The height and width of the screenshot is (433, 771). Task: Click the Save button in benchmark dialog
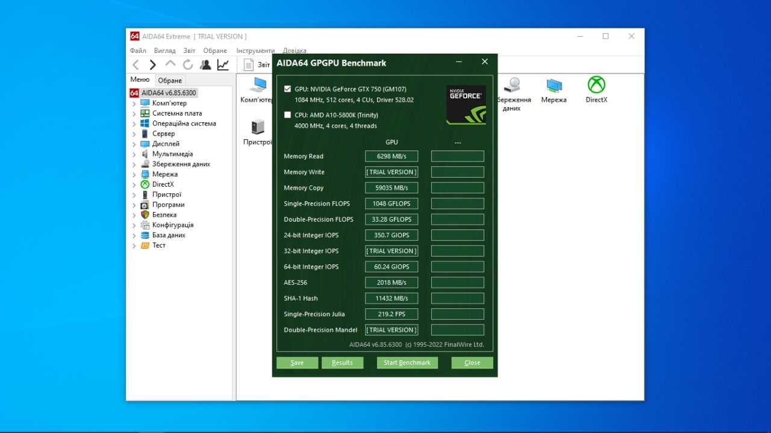point(297,363)
